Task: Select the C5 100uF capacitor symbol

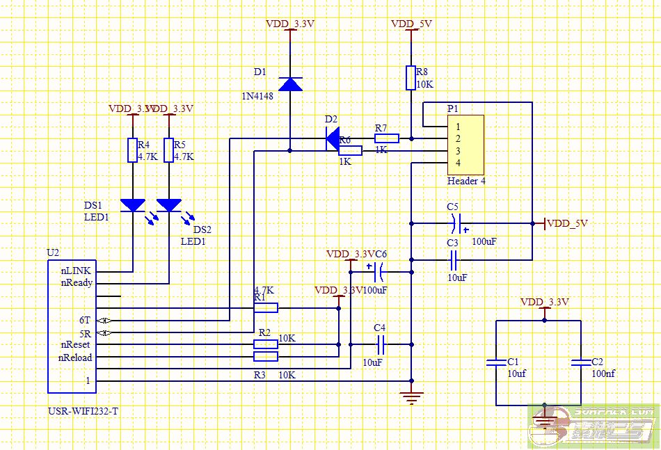Action: click(x=454, y=223)
